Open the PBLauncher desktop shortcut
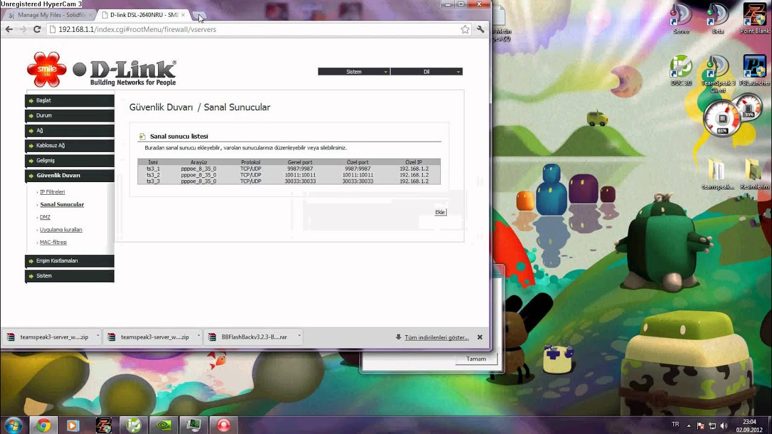The image size is (772, 434). tap(755, 71)
